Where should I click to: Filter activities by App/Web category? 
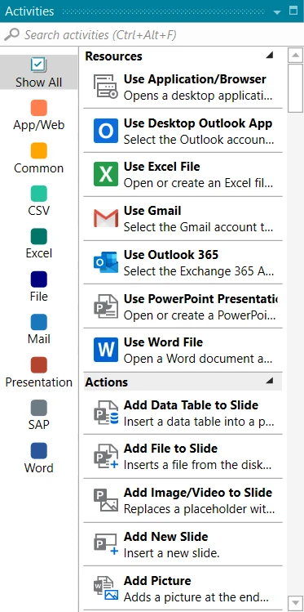coord(38,115)
